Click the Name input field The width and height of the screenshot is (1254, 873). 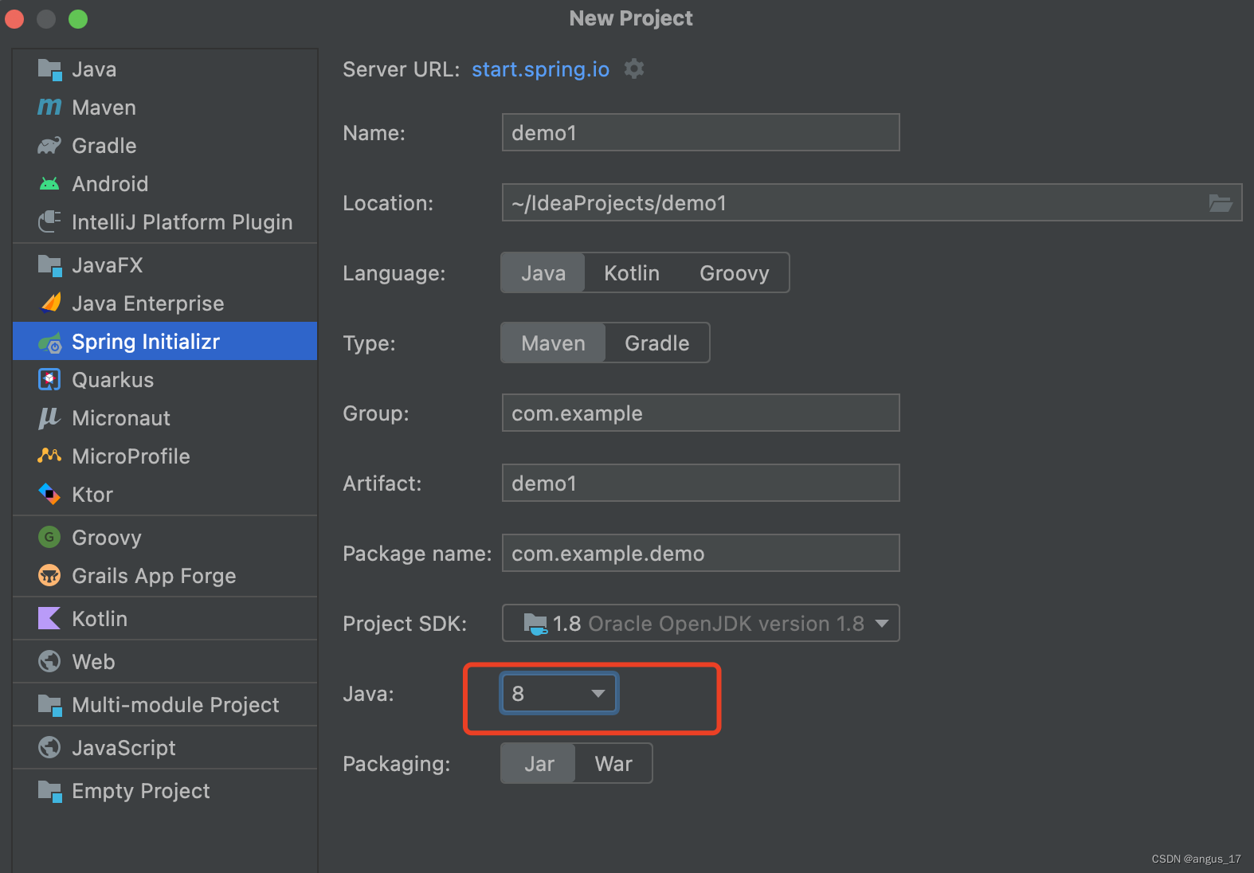701,132
